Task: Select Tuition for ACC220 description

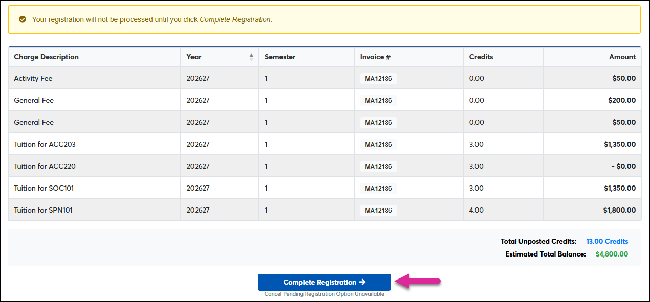Action: tap(45, 166)
